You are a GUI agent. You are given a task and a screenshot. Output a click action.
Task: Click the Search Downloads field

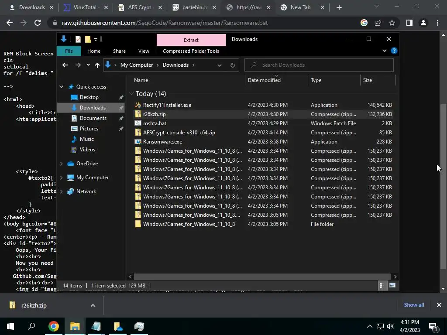[319, 65]
